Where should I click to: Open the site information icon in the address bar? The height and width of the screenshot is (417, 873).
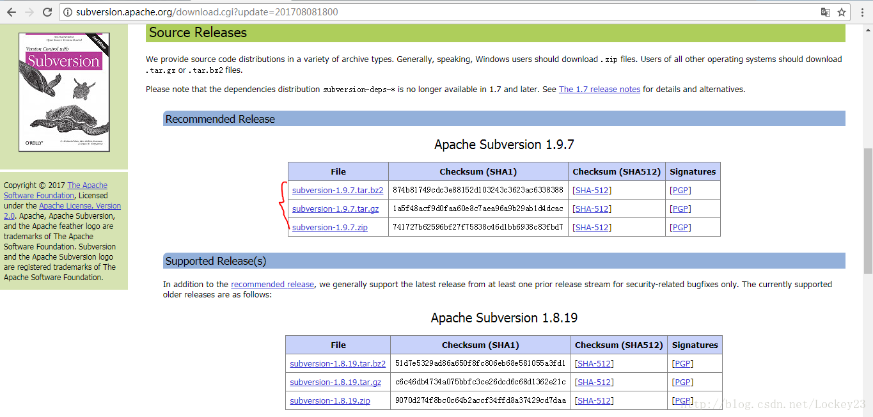pos(68,12)
